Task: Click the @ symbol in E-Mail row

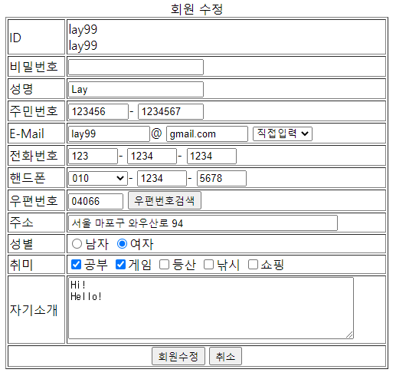Action: [x=156, y=134]
